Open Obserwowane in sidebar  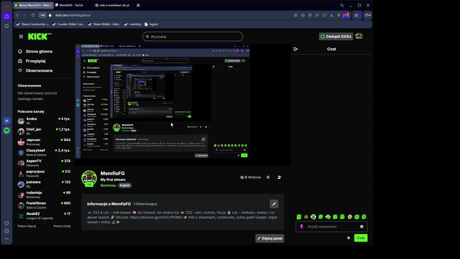[x=35, y=71]
